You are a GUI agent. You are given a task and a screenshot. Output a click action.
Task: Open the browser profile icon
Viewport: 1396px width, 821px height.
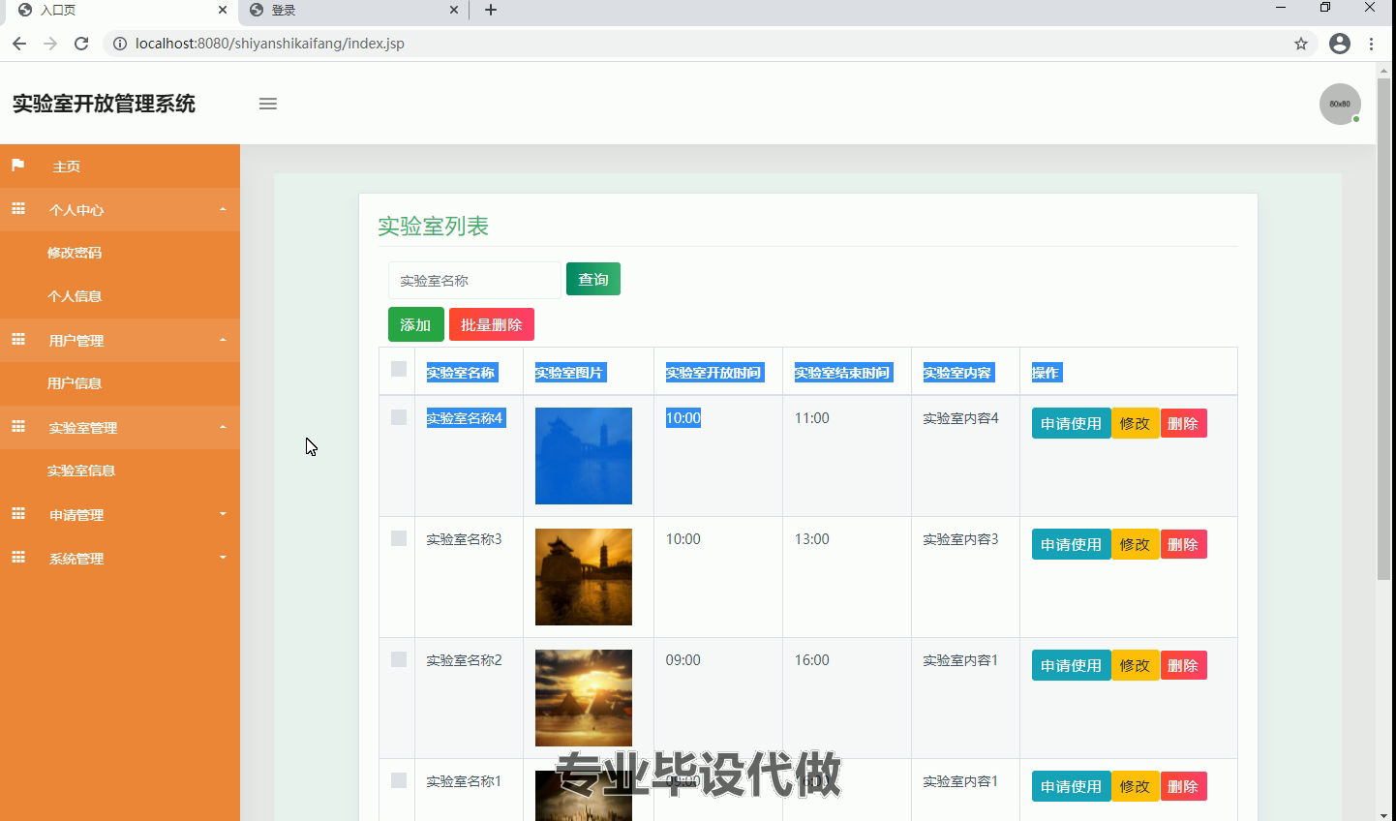click(1340, 44)
